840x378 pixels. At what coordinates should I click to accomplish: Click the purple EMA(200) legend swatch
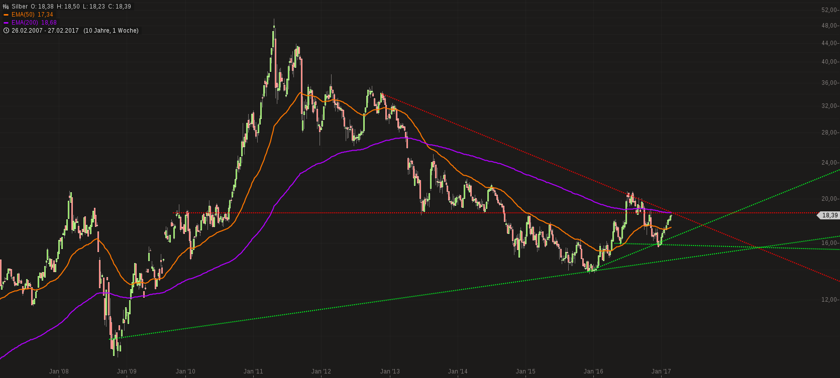6,23
